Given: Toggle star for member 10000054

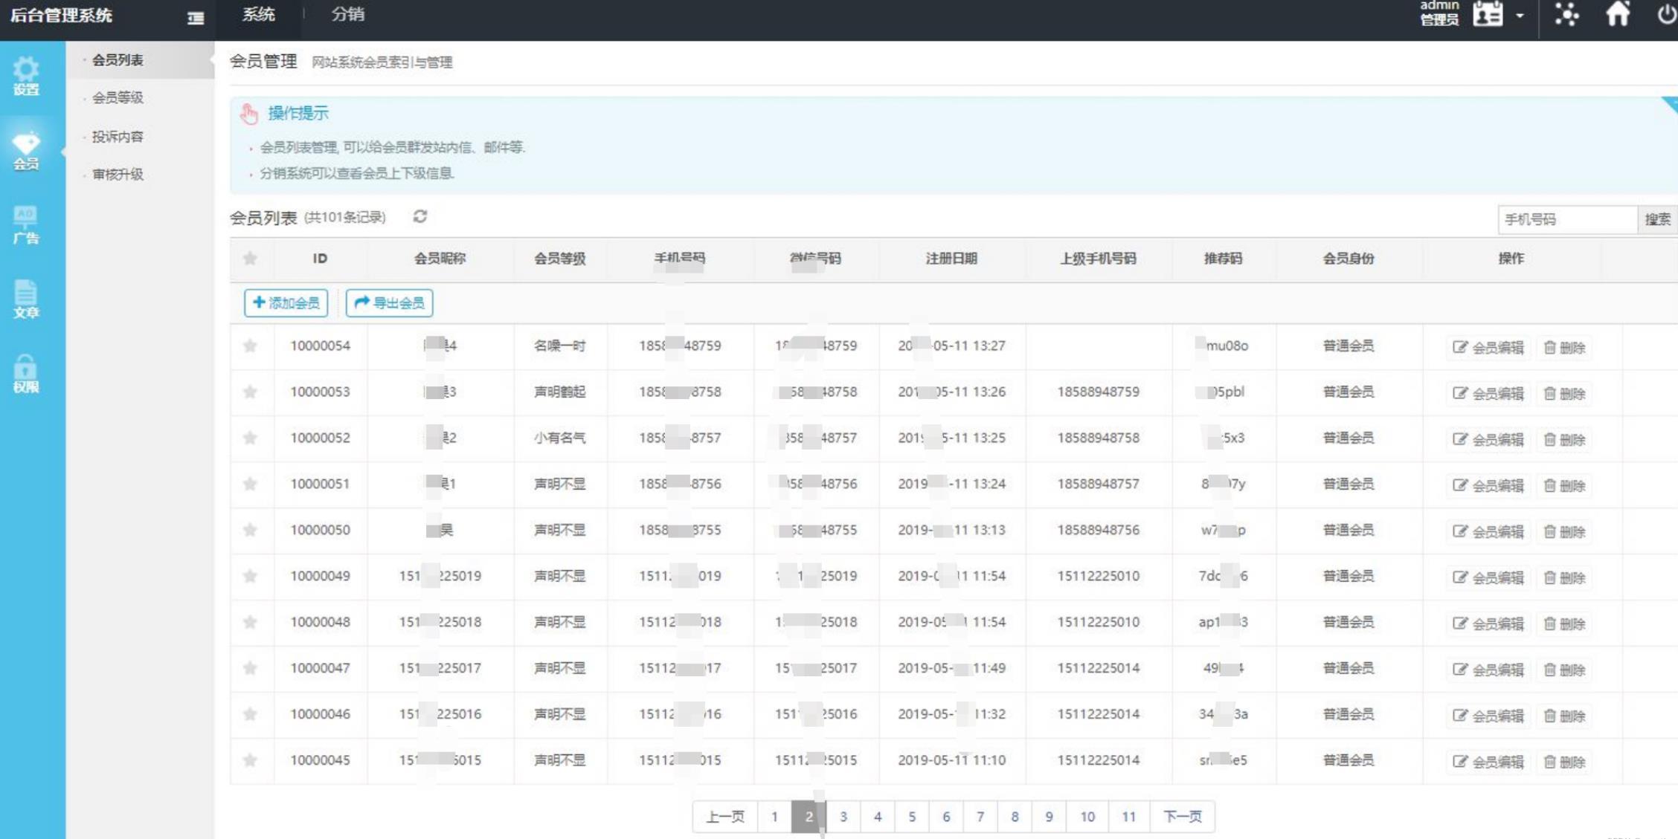Looking at the screenshot, I should pyautogui.click(x=250, y=346).
